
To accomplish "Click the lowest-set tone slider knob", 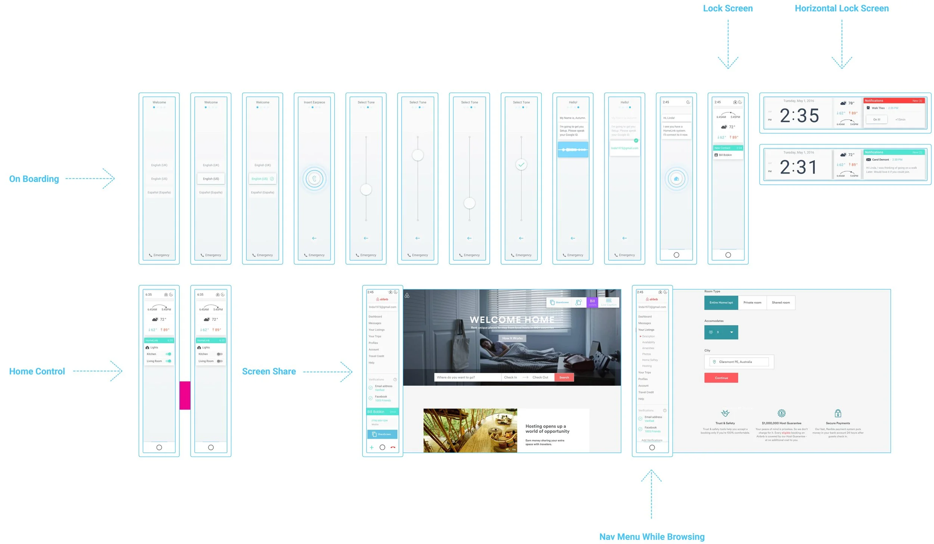I will tap(469, 203).
